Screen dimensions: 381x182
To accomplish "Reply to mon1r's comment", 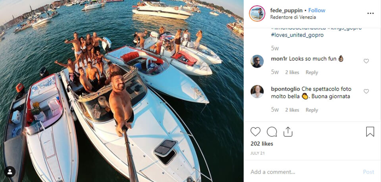I will (312, 72).
